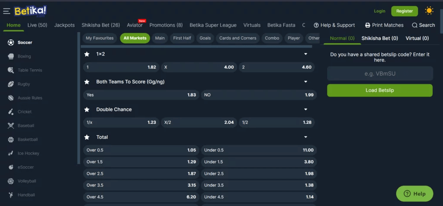This screenshot has height=206, width=443.
Task: Click the Print Matches printer icon
Action: [368, 25]
